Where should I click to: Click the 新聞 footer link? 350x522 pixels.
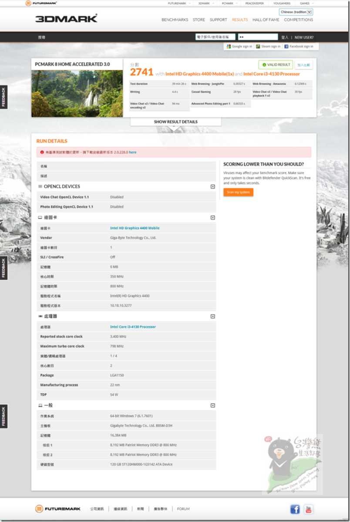pos(141,509)
